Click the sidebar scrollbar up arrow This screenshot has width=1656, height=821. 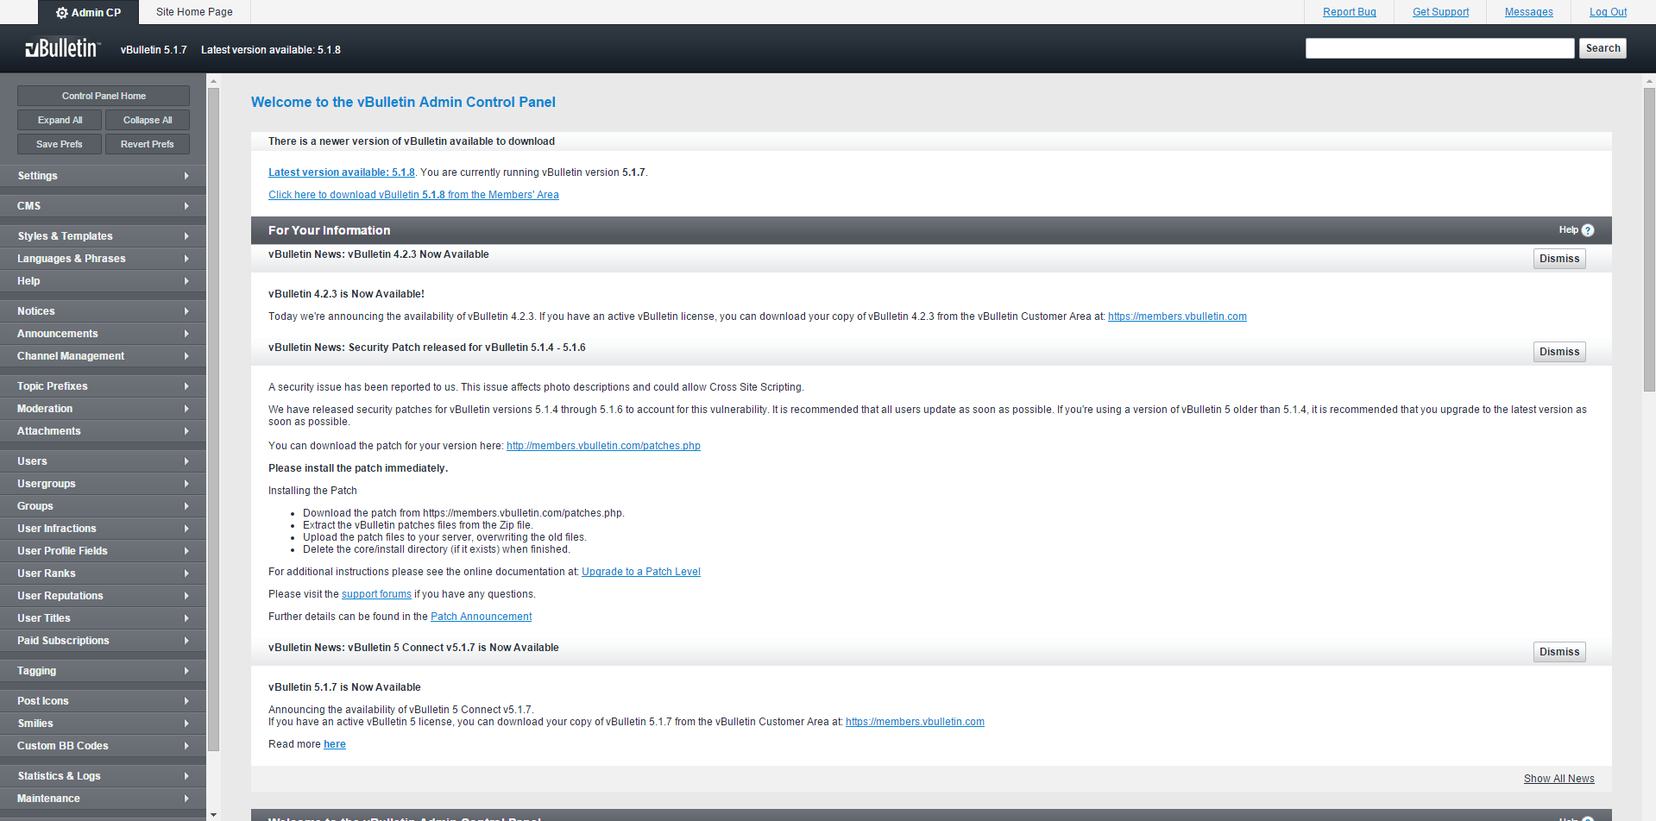[213, 81]
